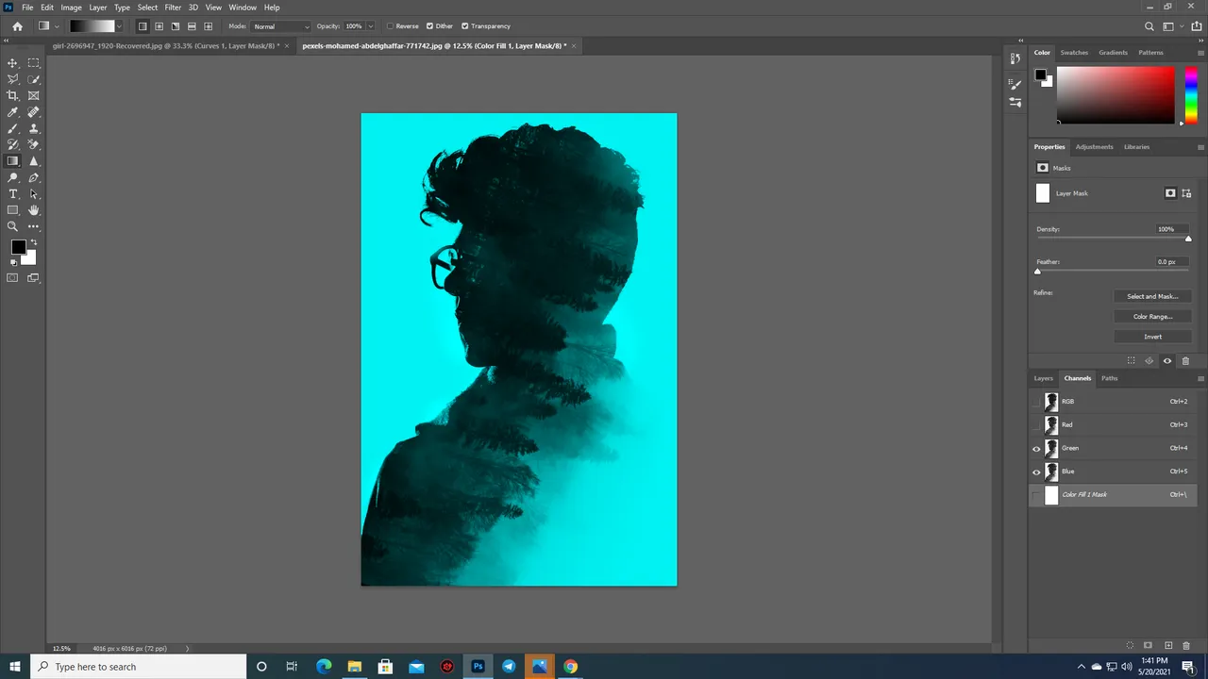1208x679 pixels.
Task: Swap foreground and background colors
Action: pos(34,243)
